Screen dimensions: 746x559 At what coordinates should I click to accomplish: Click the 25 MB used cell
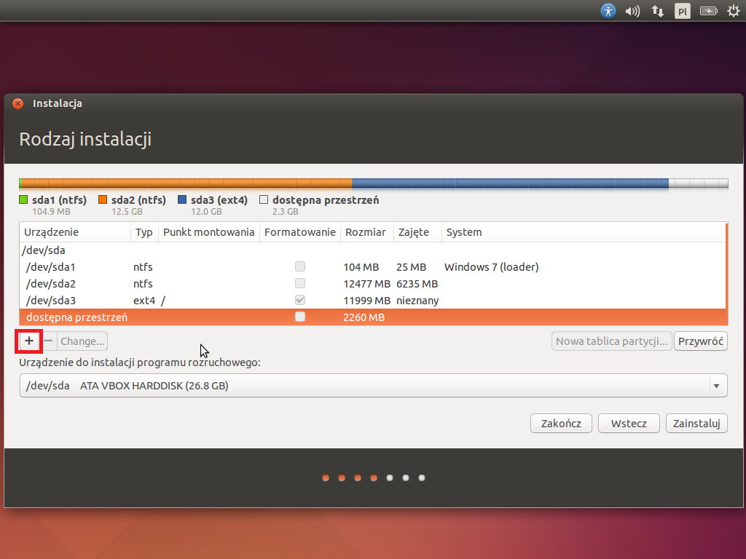[x=412, y=267]
